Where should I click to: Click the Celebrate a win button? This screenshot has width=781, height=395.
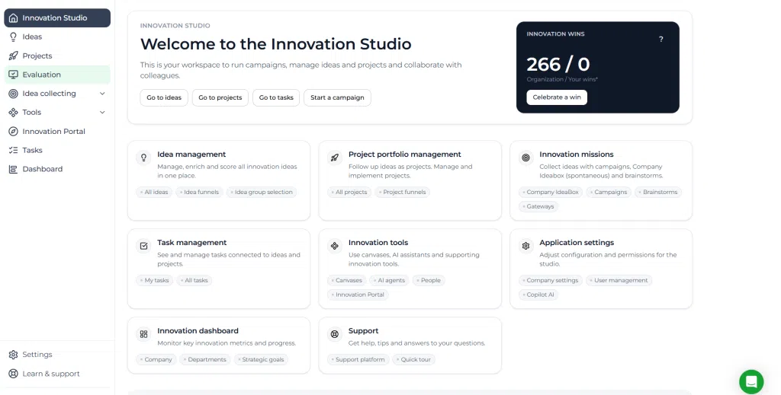(x=557, y=97)
